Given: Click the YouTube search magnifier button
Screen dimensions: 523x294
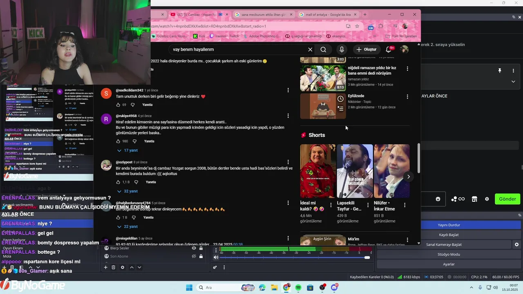Looking at the screenshot, I should coord(323,49).
